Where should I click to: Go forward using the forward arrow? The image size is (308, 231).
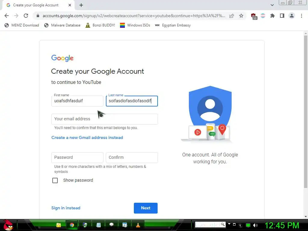point(16,16)
